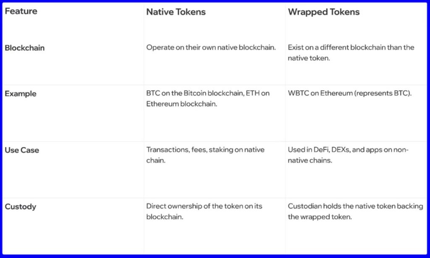Select the Native Tokens column header
Screen dimensions: 430x258
[x=176, y=12]
